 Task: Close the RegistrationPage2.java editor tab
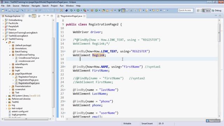point(84,16)
